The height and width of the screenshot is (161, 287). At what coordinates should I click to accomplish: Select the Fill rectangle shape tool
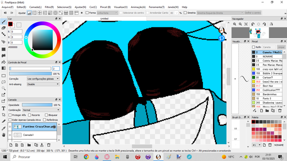[4, 49]
